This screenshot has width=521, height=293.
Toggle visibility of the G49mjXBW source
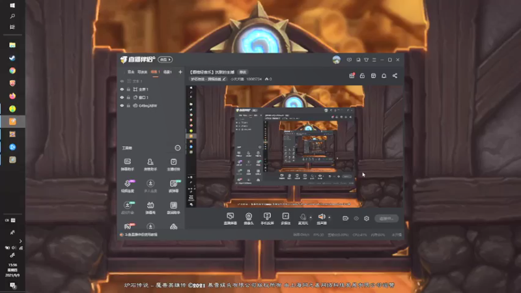point(122,105)
